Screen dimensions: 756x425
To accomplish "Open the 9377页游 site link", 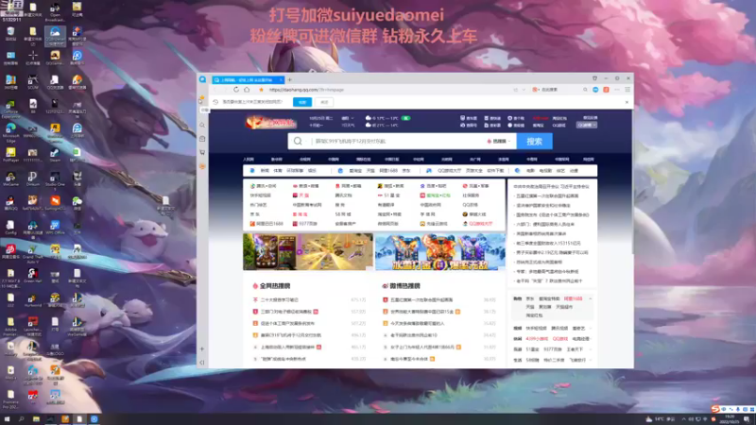I will (x=304, y=224).
